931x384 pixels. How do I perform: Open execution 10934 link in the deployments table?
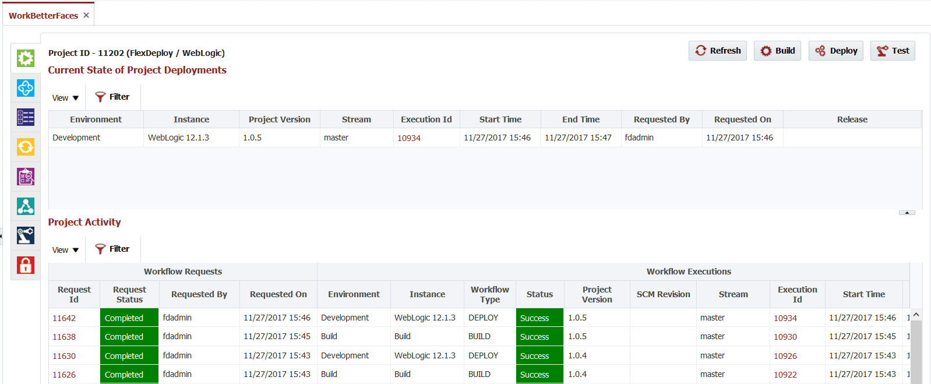point(409,138)
